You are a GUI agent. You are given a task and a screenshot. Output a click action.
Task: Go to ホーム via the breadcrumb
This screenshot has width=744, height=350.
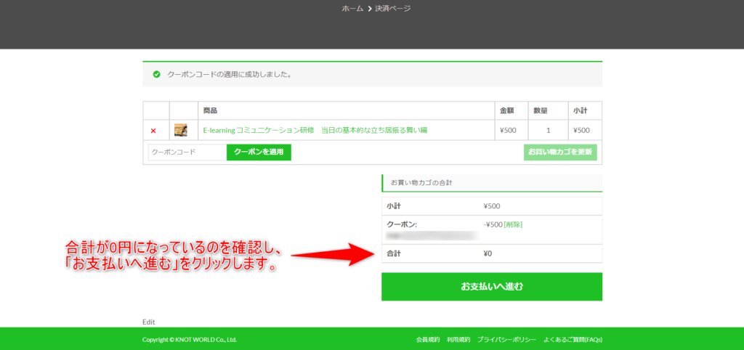pyautogui.click(x=352, y=9)
